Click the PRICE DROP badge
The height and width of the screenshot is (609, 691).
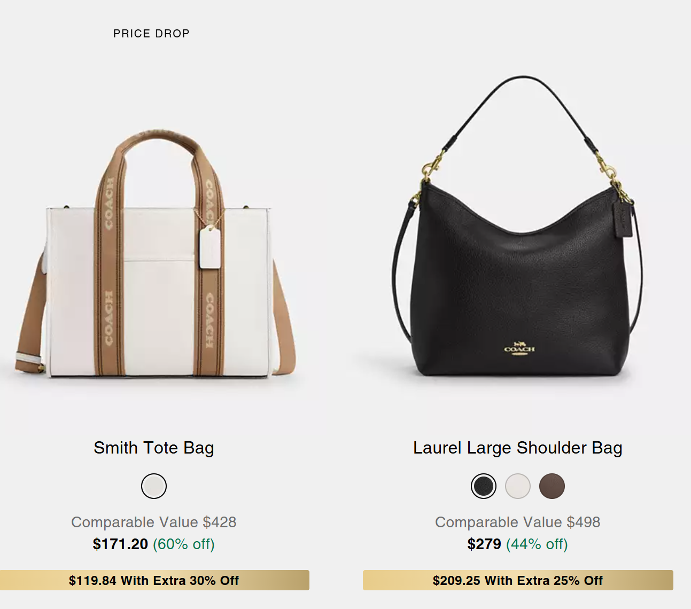[x=151, y=34]
